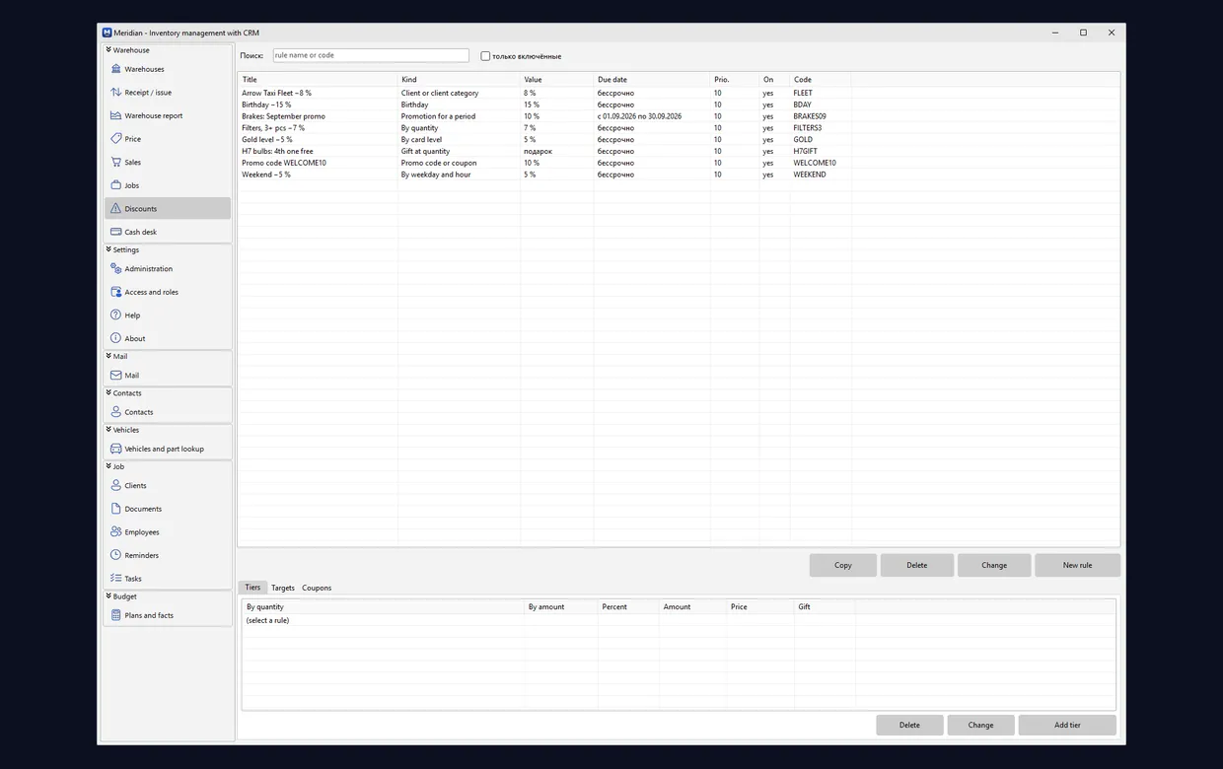This screenshot has height=769, width=1223.
Task: Sort rules by Due date column
Action: click(x=652, y=80)
